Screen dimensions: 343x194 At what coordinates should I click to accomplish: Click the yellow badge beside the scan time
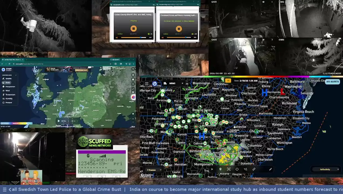click(x=228, y=81)
